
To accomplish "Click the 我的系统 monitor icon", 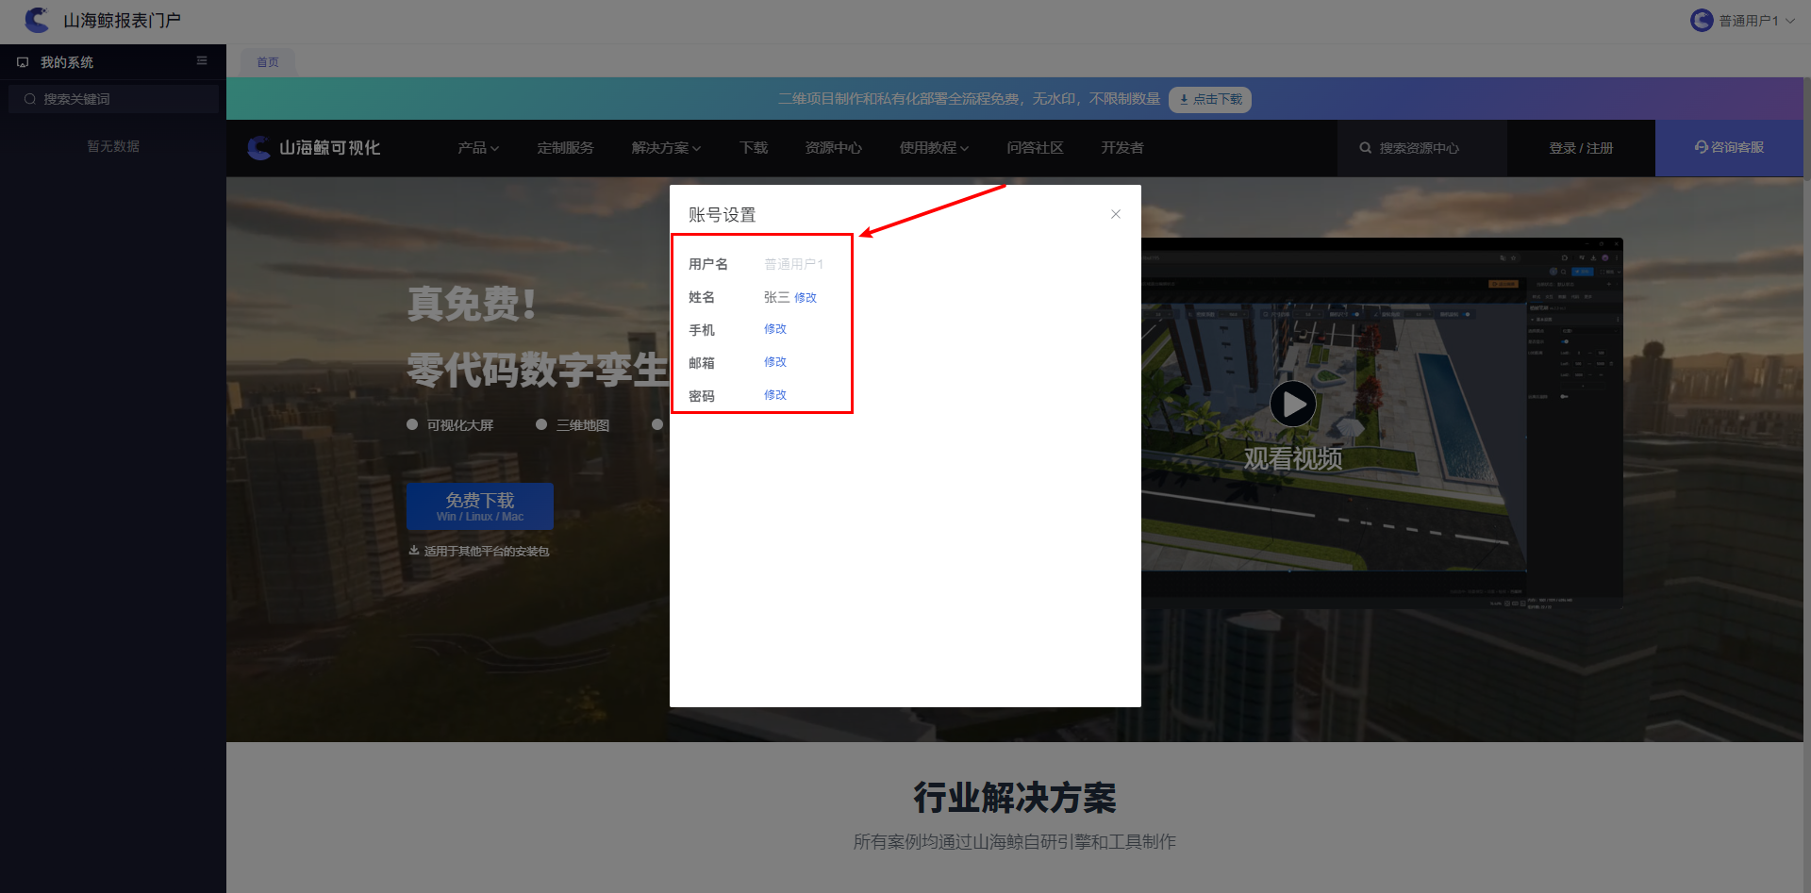I will tap(23, 62).
